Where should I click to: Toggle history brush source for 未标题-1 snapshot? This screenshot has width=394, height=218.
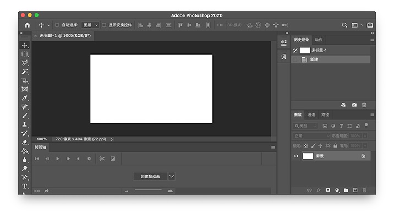coord(295,51)
